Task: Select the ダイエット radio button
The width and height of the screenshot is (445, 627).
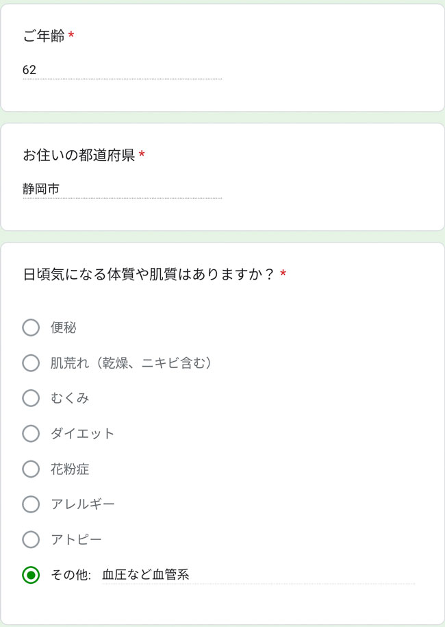Action: [31, 434]
